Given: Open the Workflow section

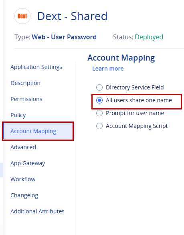Looking at the screenshot, I should [23, 179].
